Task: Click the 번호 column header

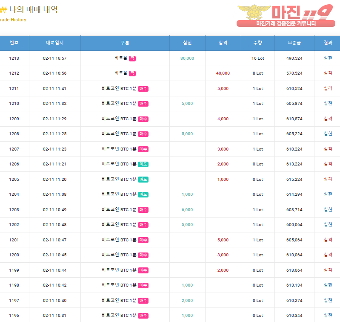Action: (x=14, y=43)
